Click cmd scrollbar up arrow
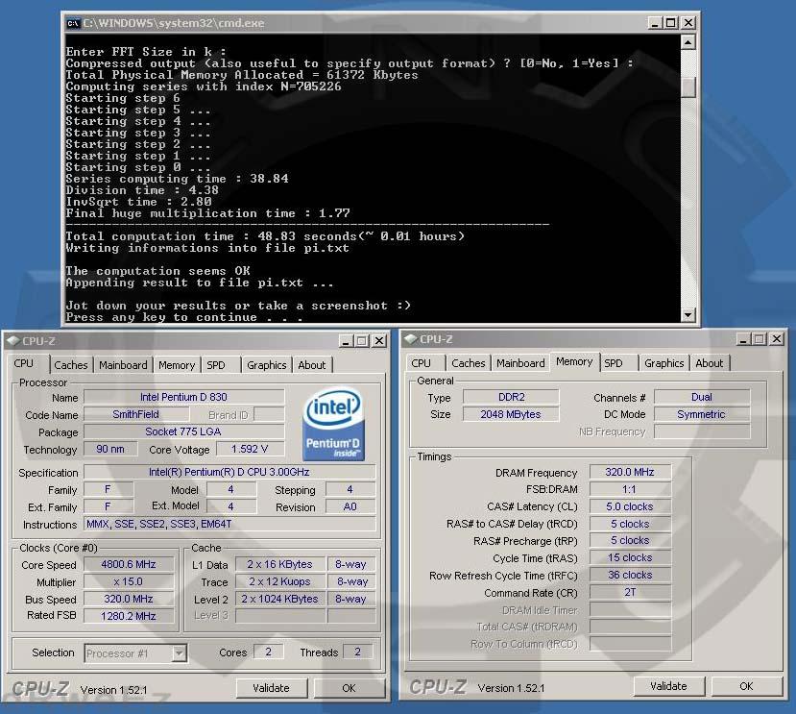The width and height of the screenshot is (796, 714). click(687, 42)
